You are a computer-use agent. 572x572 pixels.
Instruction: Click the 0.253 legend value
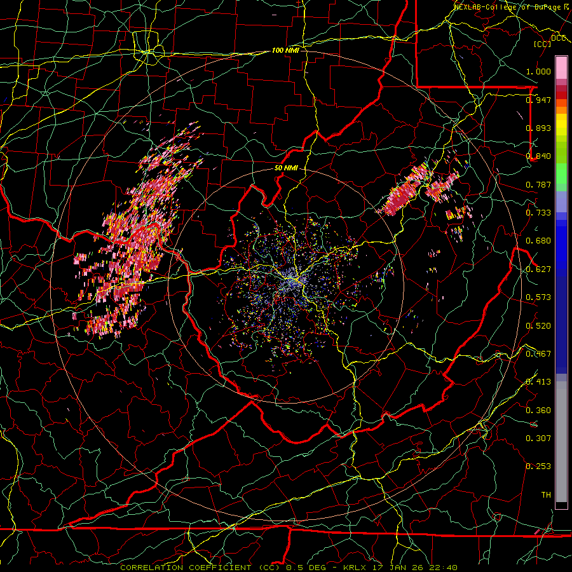(538, 466)
